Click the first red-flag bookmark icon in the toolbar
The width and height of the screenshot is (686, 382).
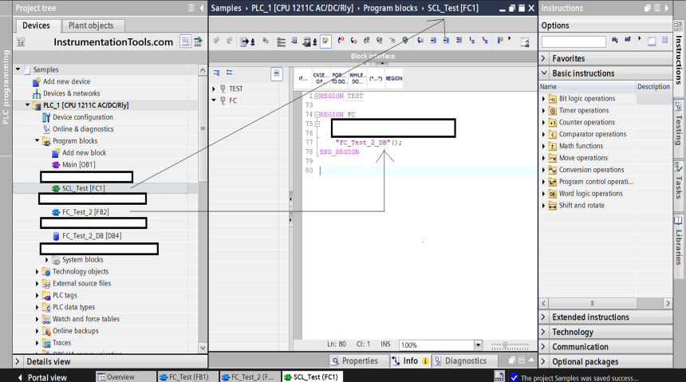341,41
